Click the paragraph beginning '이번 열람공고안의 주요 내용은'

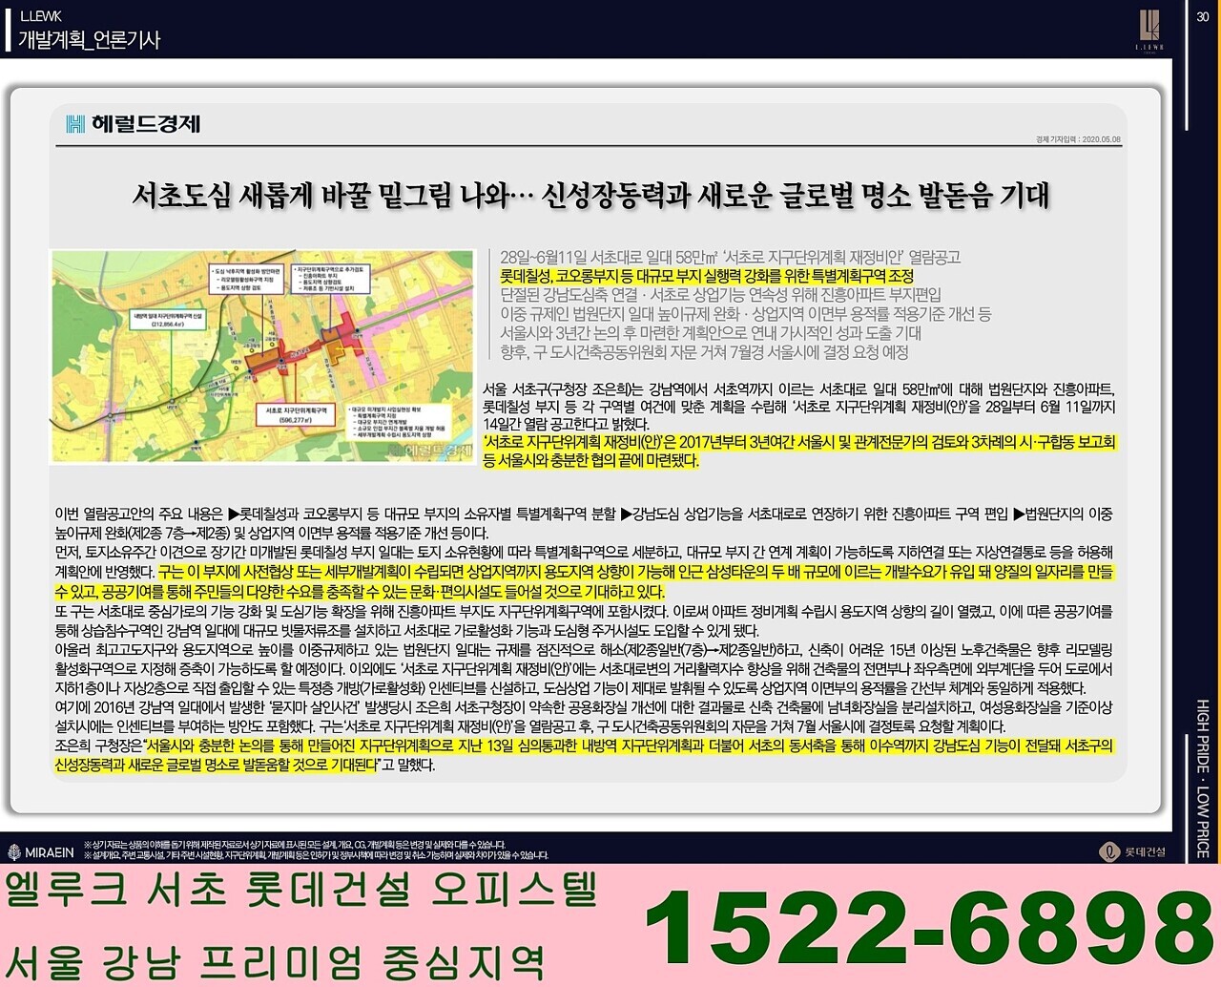click(584, 523)
